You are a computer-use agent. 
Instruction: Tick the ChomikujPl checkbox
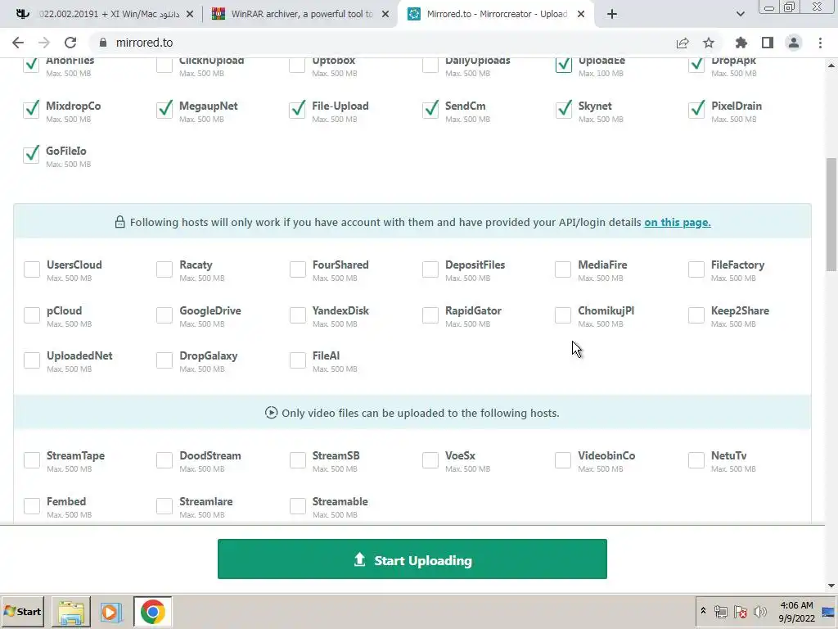[x=563, y=315]
